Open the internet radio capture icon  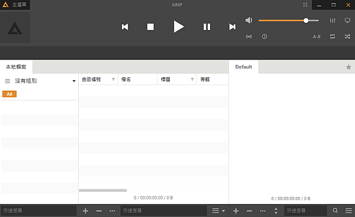tap(249, 37)
